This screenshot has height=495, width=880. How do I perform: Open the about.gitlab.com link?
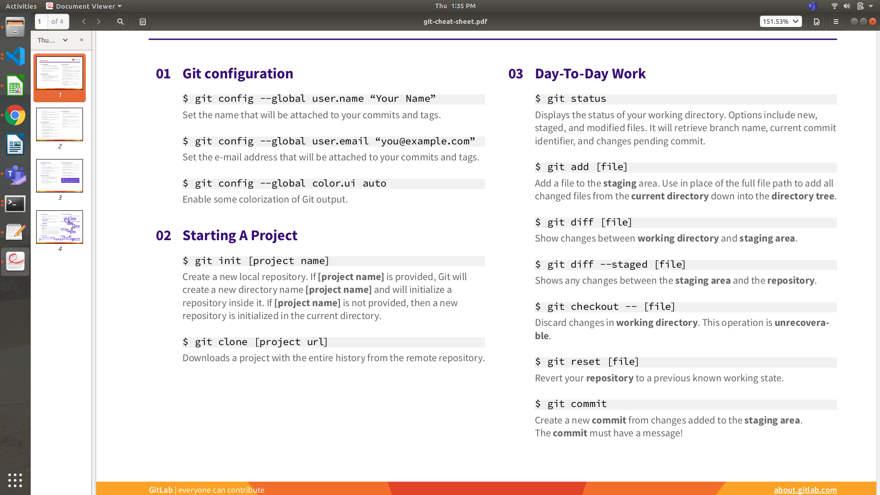[x=805, y=489]
